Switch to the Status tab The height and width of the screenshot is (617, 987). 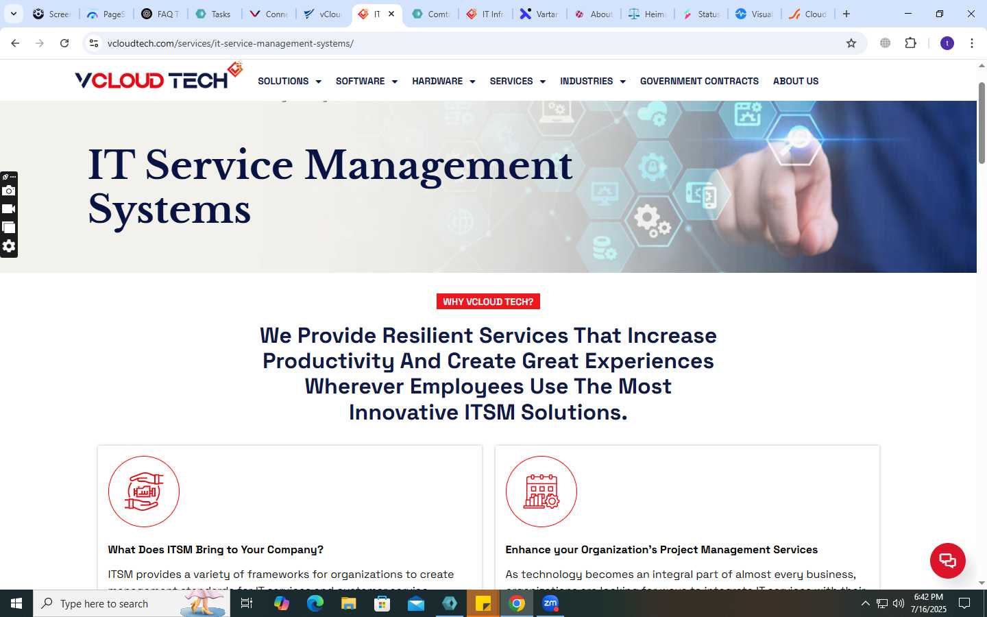pos(702,14)
